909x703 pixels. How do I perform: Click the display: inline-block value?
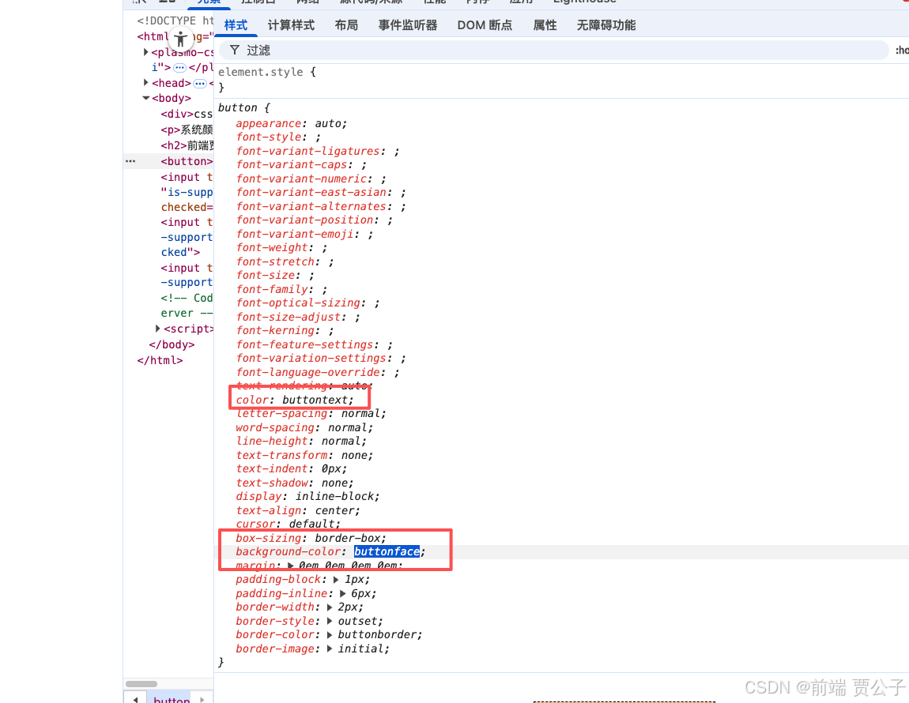point(334,496)
